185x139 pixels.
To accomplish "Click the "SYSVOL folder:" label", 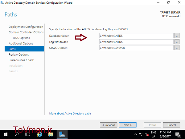I will (x=58, y=48).
